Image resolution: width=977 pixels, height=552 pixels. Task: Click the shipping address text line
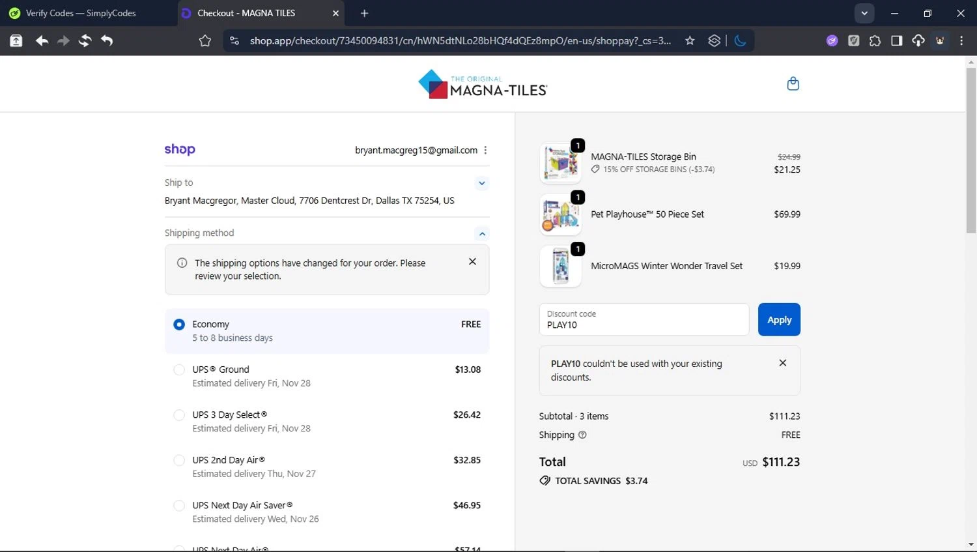(x=309, y=201)
